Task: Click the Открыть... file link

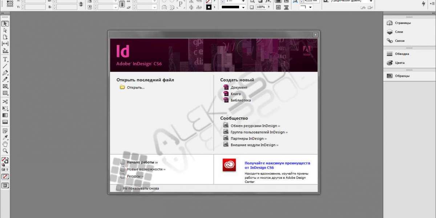Action: click(136, 87)
